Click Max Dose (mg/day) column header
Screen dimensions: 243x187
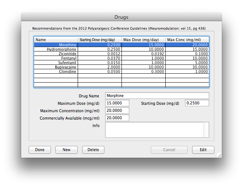[x=143, y=40]
